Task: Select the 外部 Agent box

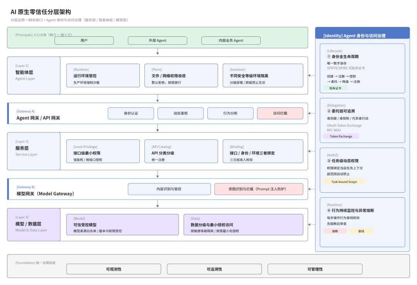Action: coord(158,41)
